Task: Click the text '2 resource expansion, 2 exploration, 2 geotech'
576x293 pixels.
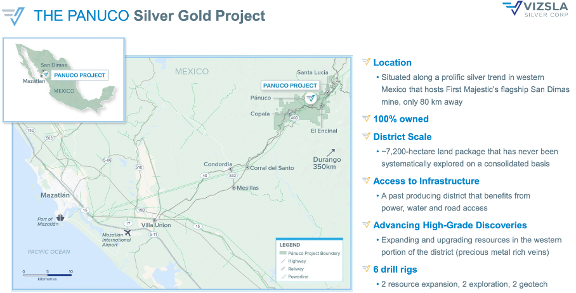Action: coord(464,284)
